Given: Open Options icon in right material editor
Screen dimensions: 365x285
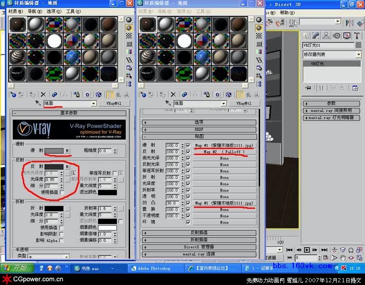Looking at the screenshot, I should click(x=259, y=68).
